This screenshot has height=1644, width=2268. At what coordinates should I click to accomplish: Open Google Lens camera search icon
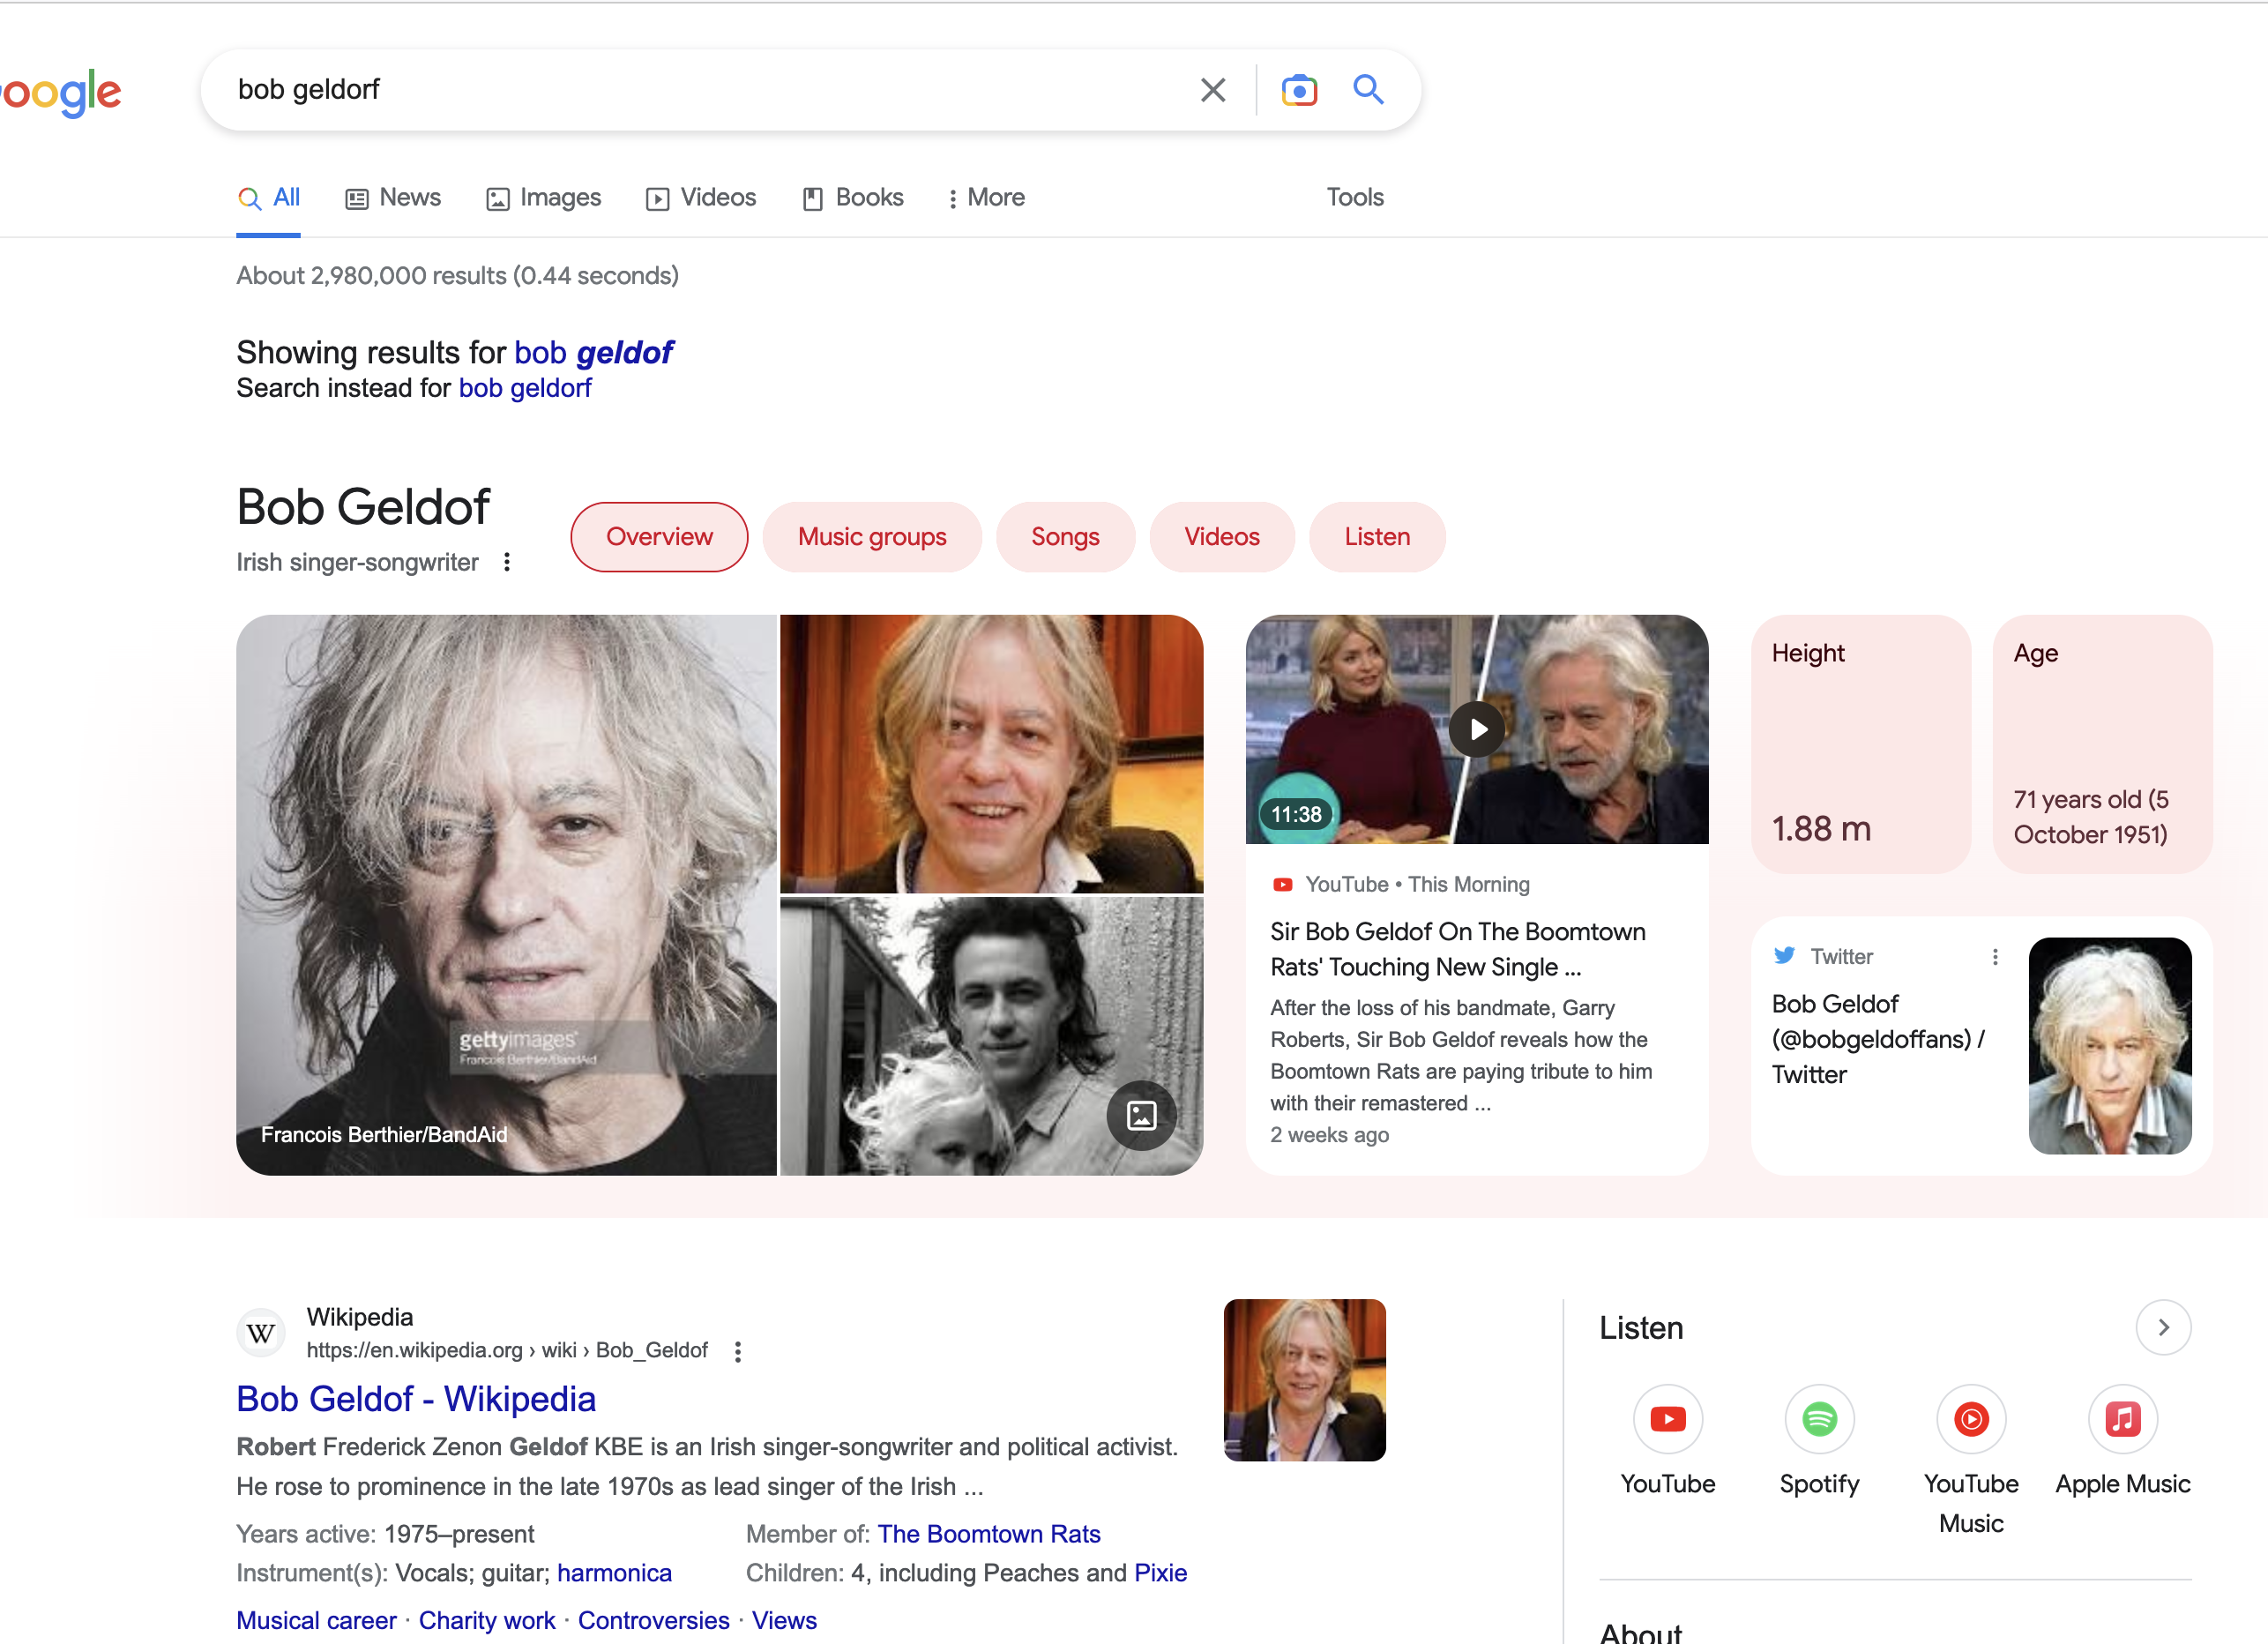coord(1299,90)
